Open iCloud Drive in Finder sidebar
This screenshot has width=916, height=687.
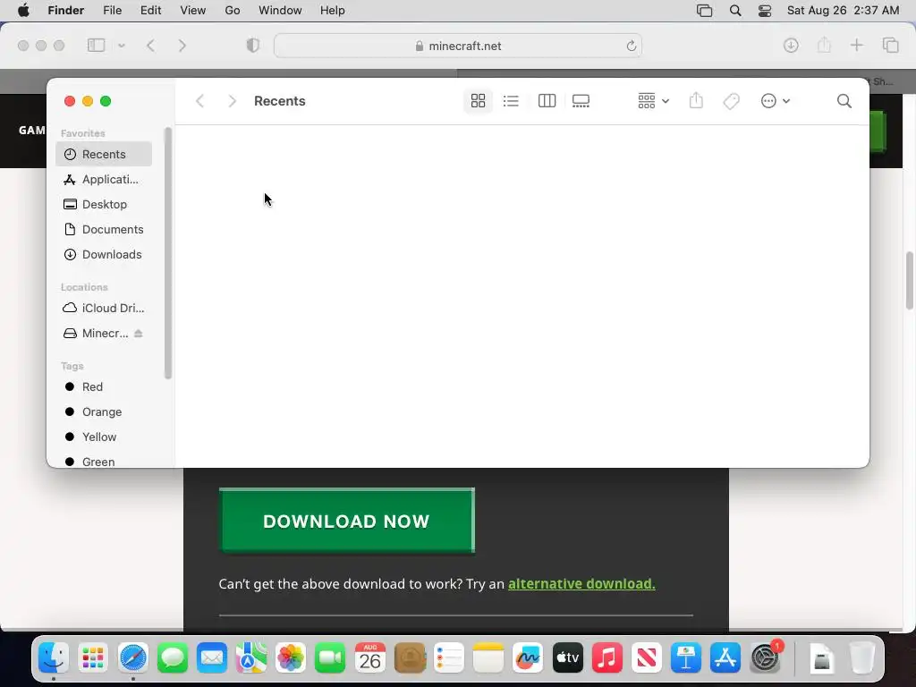tap(104, 308)
